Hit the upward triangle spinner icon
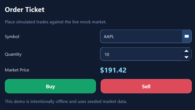Viewport: 195px width, 110px height. click(x=186, y=51)
